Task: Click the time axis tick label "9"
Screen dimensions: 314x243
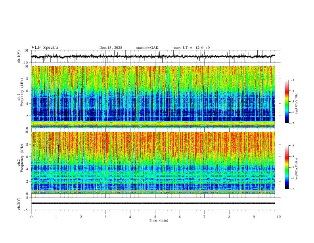Action: pos(254,217)
